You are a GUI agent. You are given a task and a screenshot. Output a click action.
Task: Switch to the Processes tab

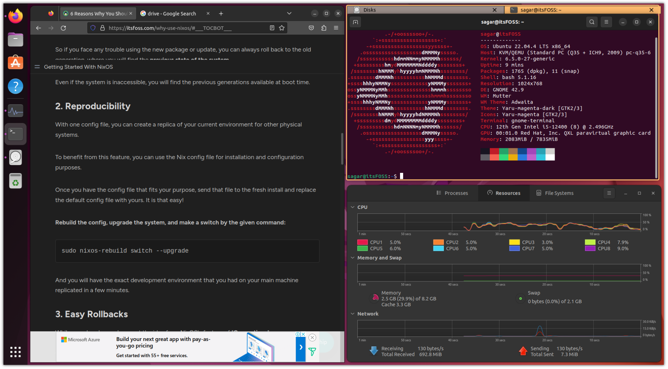click(452, 193)
